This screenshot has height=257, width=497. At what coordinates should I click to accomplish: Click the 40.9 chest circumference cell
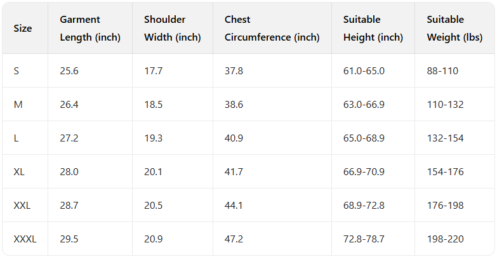point(234,138)
